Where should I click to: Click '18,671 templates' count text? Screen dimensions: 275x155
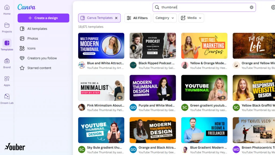tap(91, 27)
